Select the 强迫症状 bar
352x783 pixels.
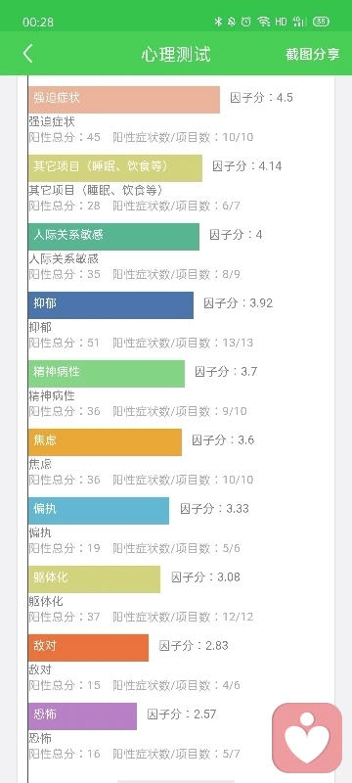[x=124, y=100]
